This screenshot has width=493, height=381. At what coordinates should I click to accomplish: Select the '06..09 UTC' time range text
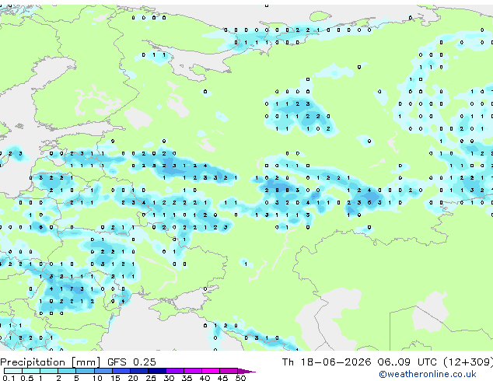tap(407, 362)
